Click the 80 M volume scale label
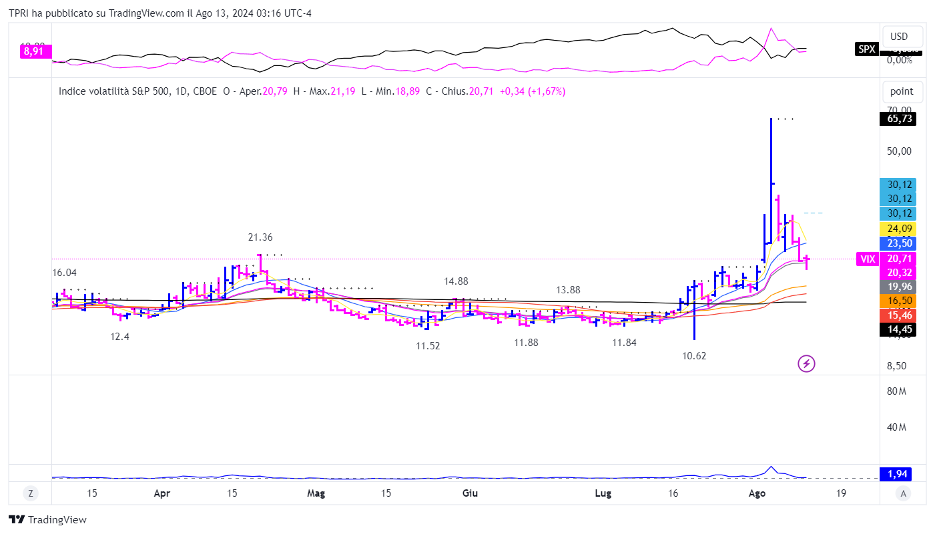935x534 pixels. [x=896, y=391]
